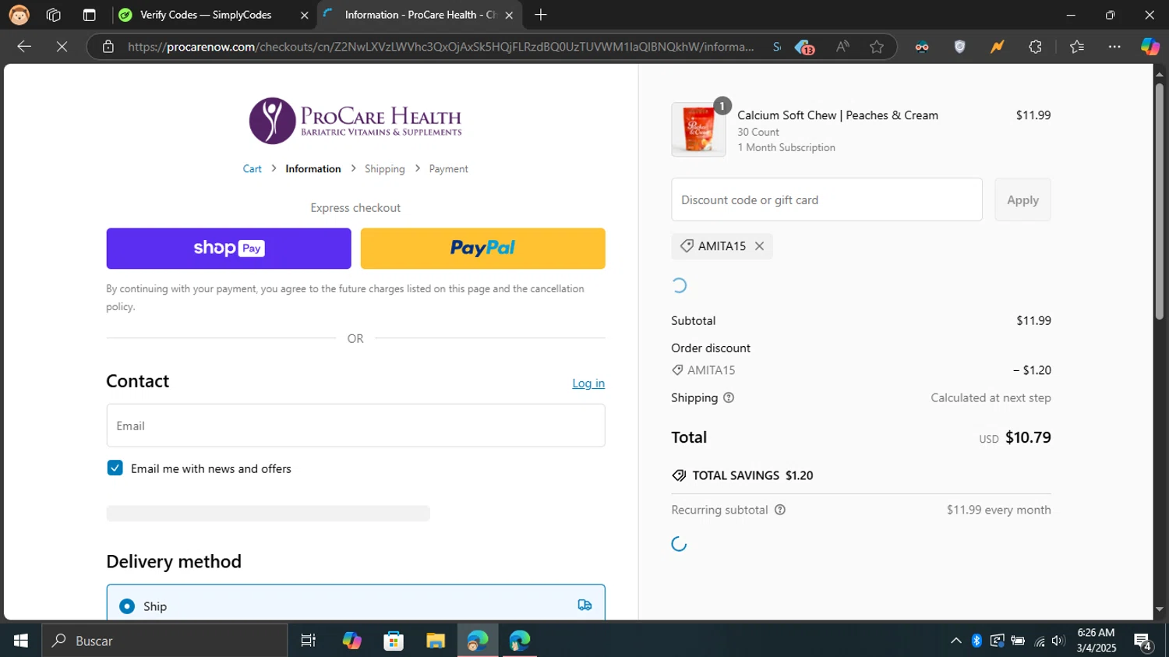Uncheck Email me with news and offers
The width and height of the screenshot is (1169, 657).
click(x=115, y=468)
